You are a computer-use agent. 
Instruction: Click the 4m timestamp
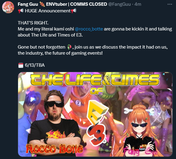(x=138, y=4)
